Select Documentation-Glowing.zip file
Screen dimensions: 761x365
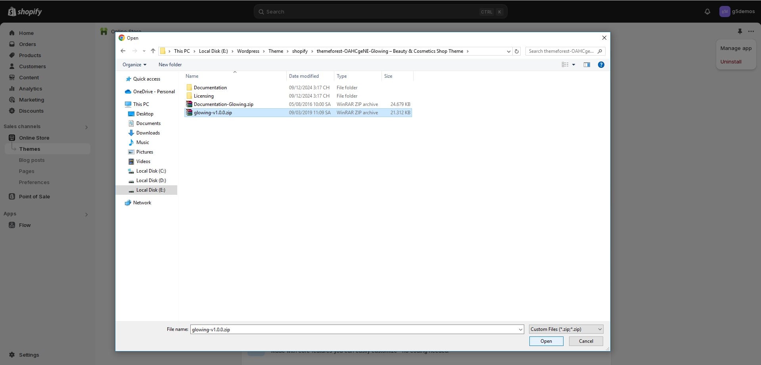pos(298,104)
